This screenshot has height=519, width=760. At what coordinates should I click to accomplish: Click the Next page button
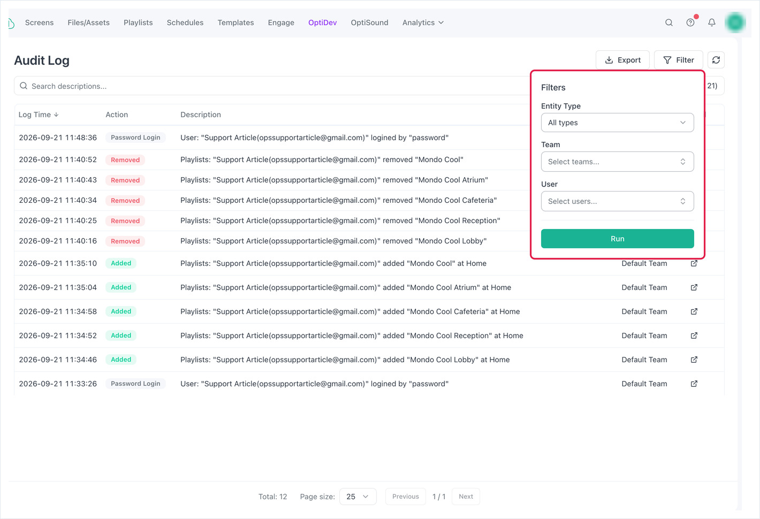pos(466,497)
